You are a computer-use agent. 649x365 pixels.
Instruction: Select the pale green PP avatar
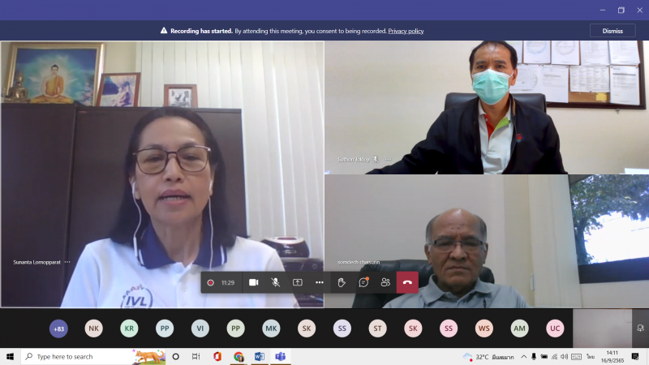(235, 328)
